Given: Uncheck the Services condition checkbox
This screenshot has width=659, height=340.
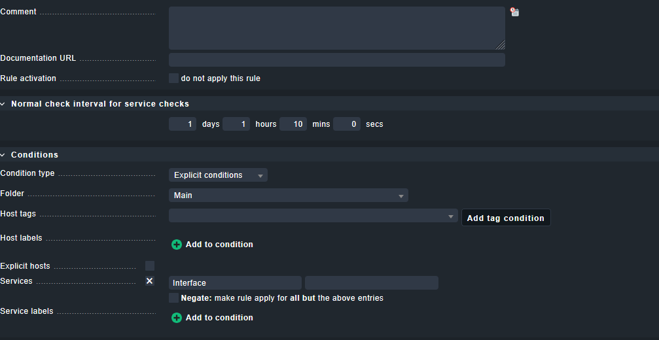Looking at the screenshot, I should pyautogui.click(x=150, y=281).
